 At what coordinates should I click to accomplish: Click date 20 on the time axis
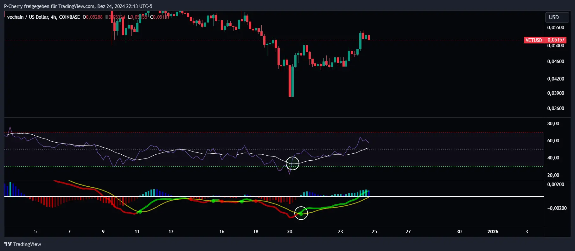290,232
